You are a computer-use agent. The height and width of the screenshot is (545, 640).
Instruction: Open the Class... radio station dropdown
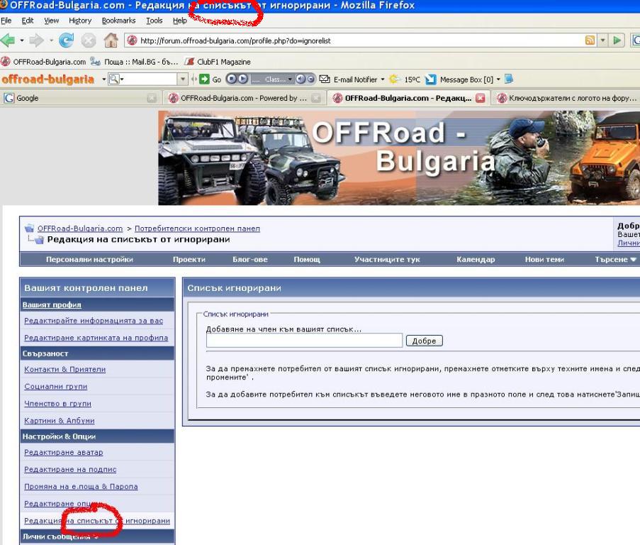pyautogui.click(x=290, y=79)
